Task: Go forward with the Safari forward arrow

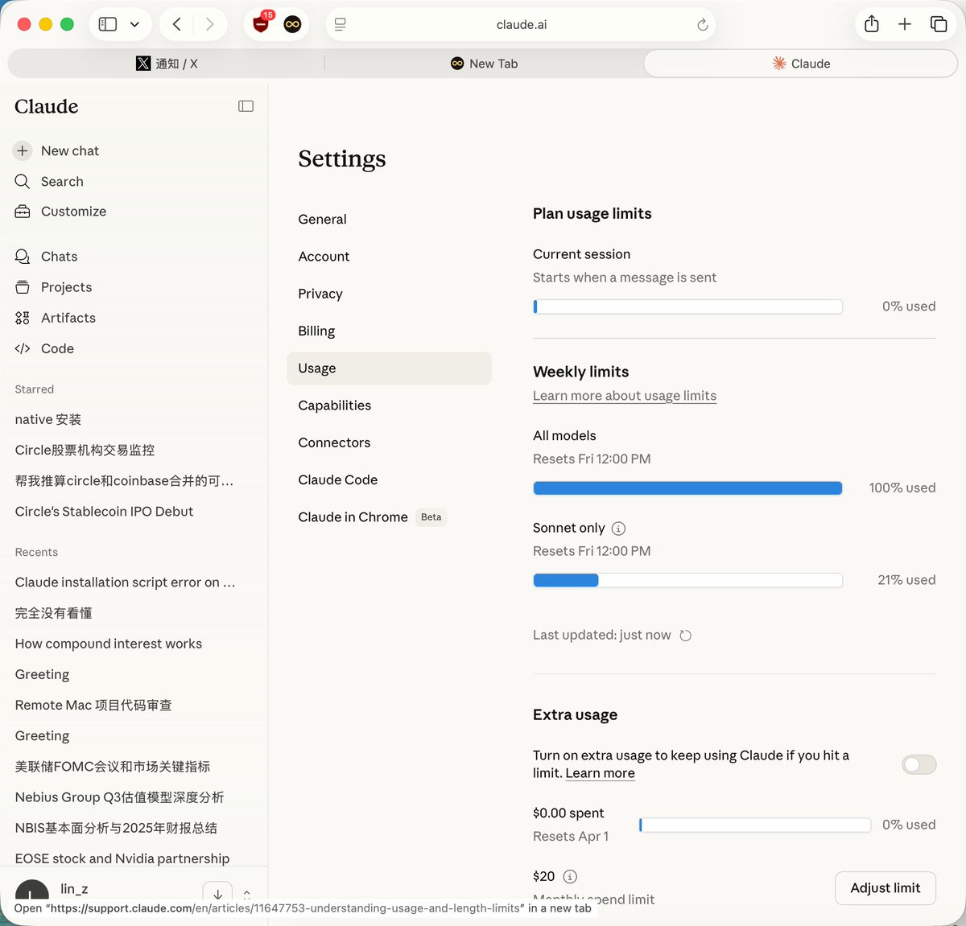Action: 209,24
